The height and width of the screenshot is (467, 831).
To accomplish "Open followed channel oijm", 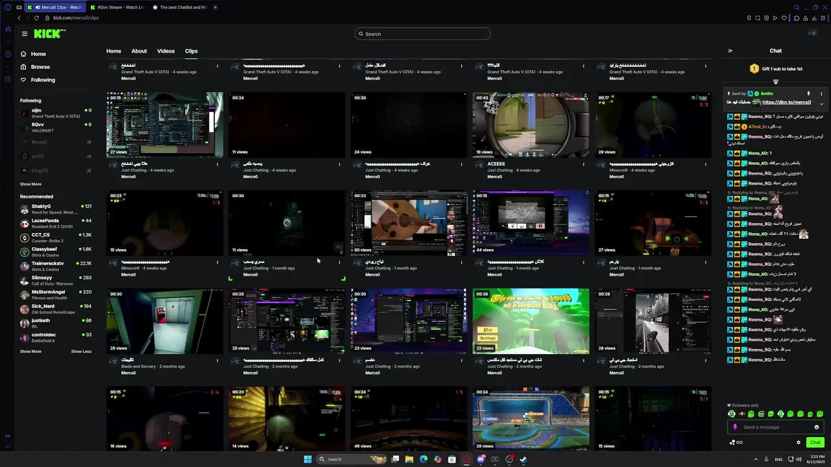I will [x=56, y=113].
